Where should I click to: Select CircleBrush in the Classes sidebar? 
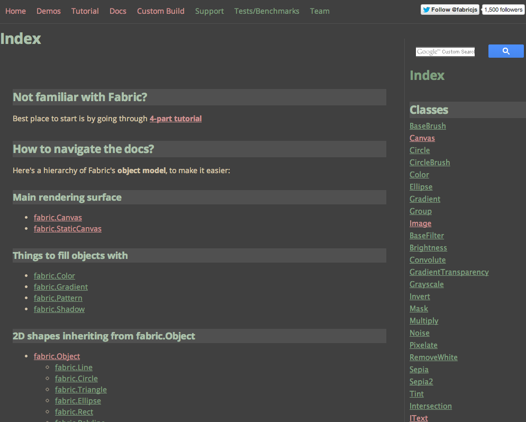[430, 162]
